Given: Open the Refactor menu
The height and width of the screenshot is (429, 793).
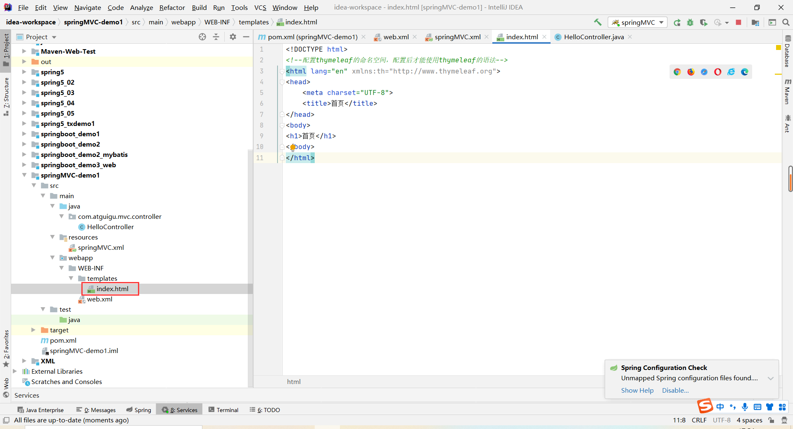Looking at the screenshot, I should tap(172, 7).
